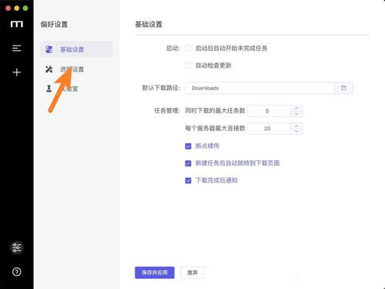Click the 保存并应用 button

(155, 273)
